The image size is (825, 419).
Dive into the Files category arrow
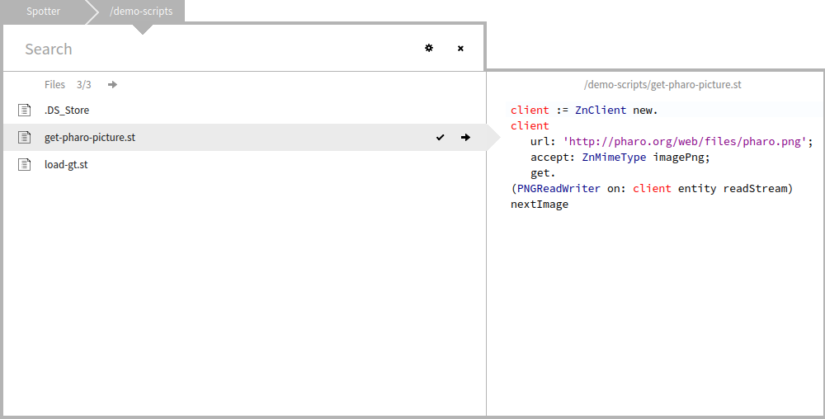(112, 85)
